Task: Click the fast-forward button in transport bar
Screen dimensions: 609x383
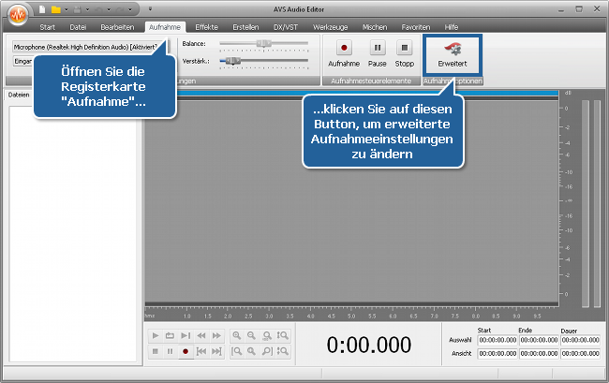Action: [x=216, y=335]
